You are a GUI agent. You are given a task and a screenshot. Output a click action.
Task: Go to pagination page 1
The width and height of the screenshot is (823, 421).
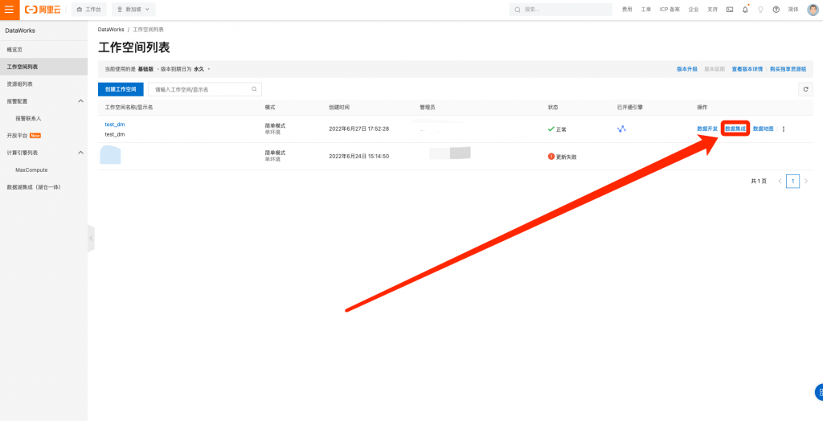coord(792,181)
